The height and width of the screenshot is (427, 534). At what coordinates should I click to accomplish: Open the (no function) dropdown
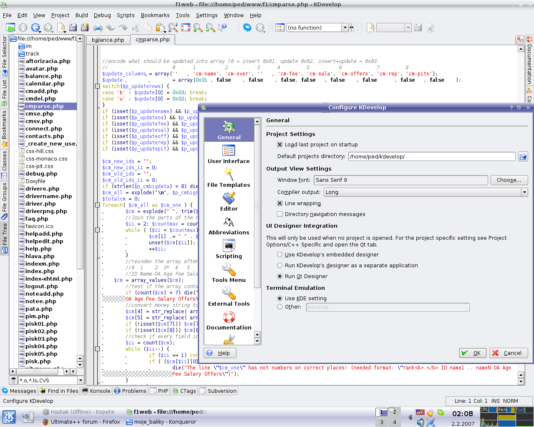click(345, 28)
